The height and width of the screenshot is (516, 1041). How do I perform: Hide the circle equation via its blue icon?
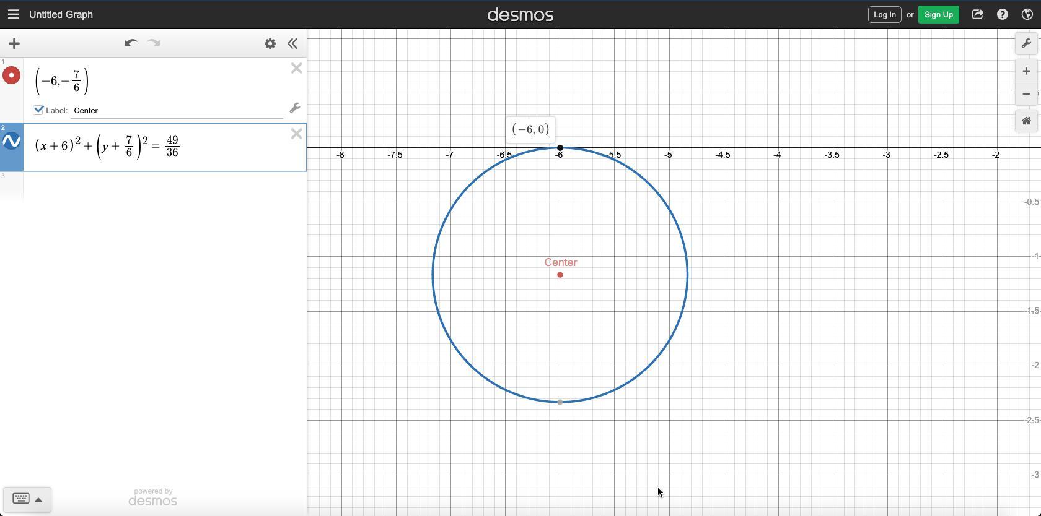(x=11, y=142)
